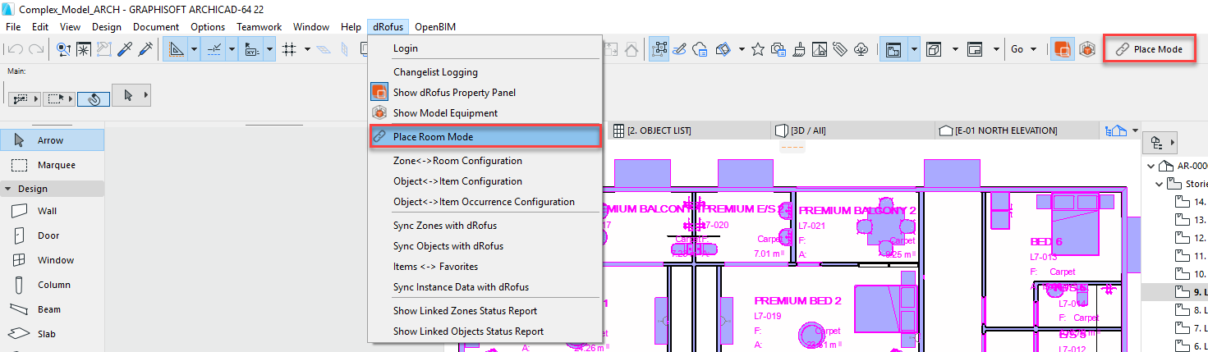Image resolution: width=1208 pixels, height=352 pixels.
Task: Click the Redo arrow in the toolbar
Action: pyautogui.click(x=35, y=49)
